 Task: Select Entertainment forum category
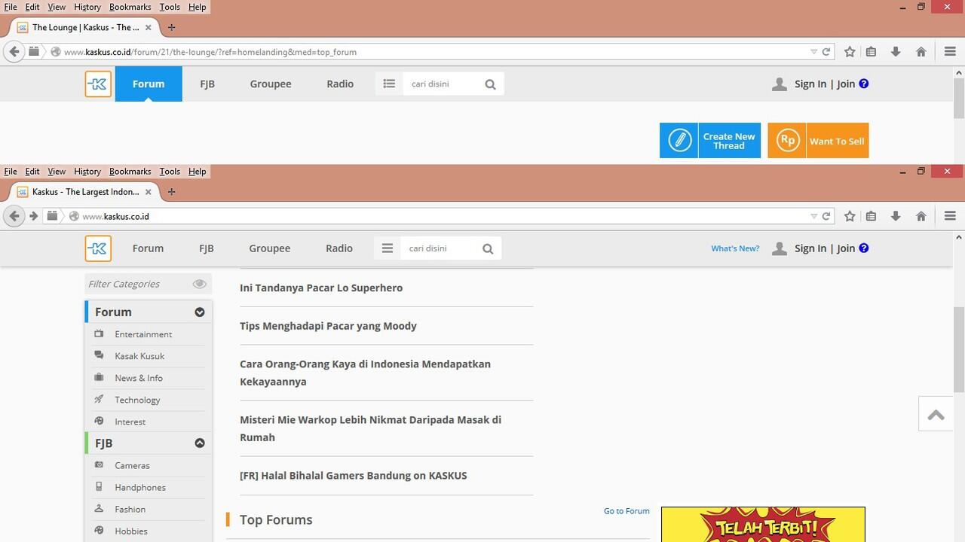[x=143, y=334]
